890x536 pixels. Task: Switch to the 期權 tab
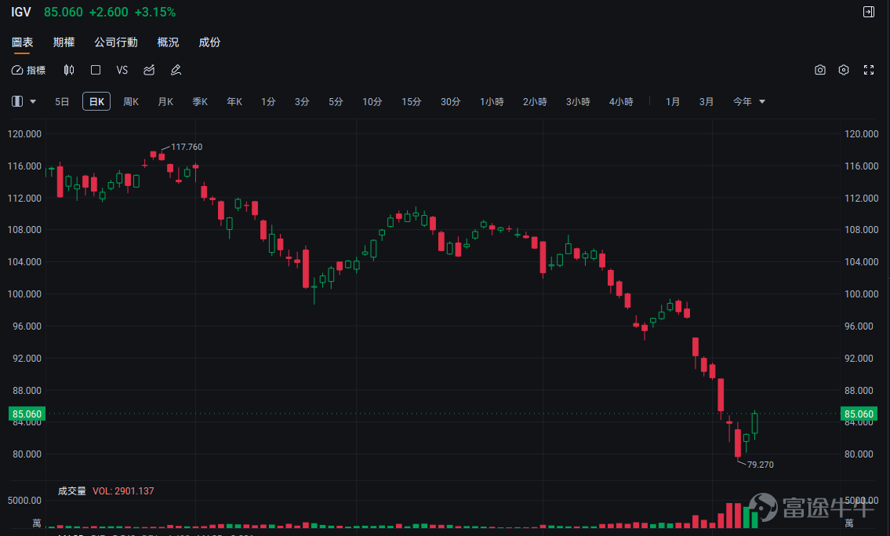click(64, 42)
